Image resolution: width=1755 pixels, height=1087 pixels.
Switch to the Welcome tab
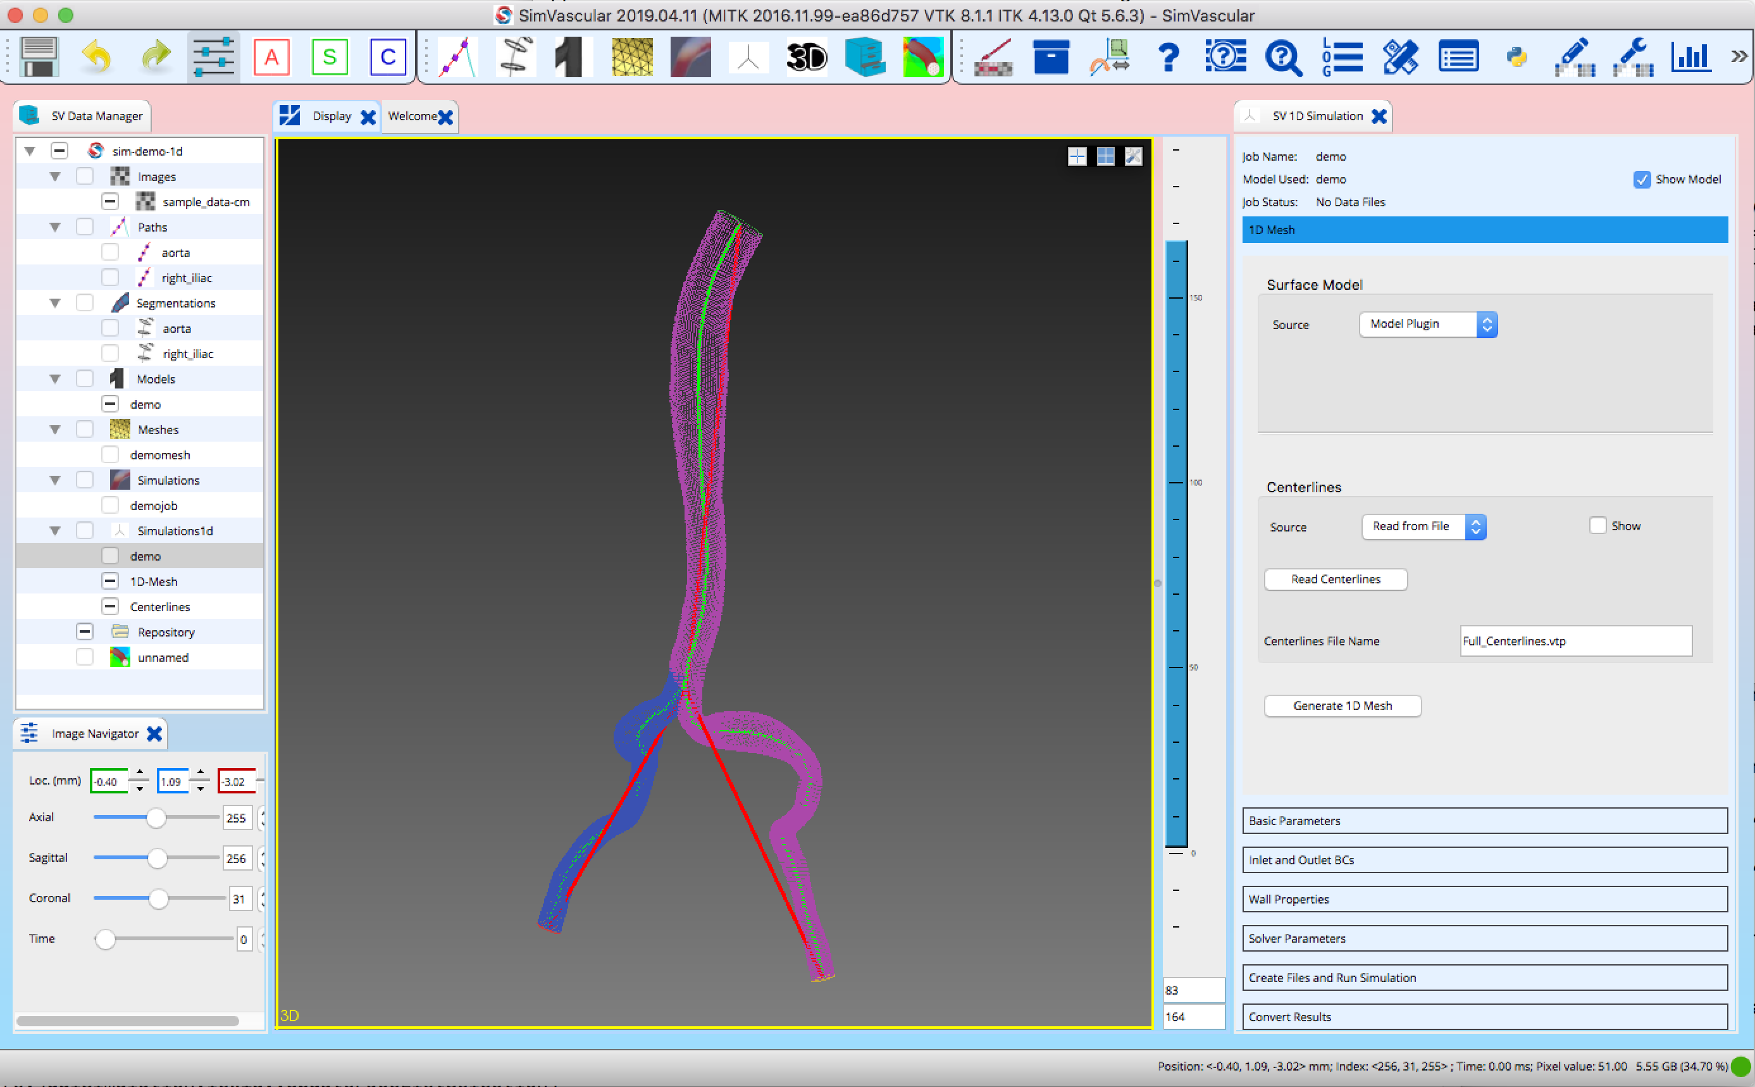[412, 116]
